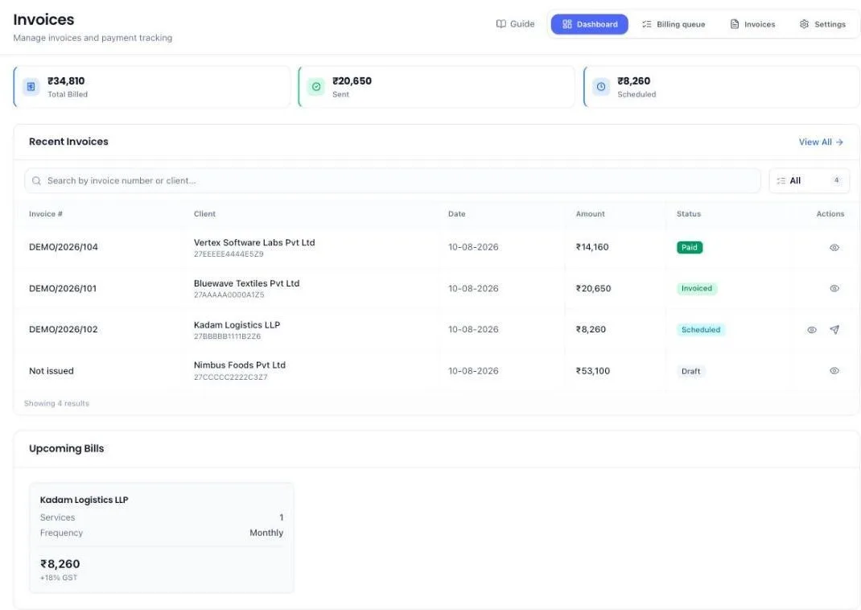
Task: Go to the Invoices tab
Action: (752, 24)
